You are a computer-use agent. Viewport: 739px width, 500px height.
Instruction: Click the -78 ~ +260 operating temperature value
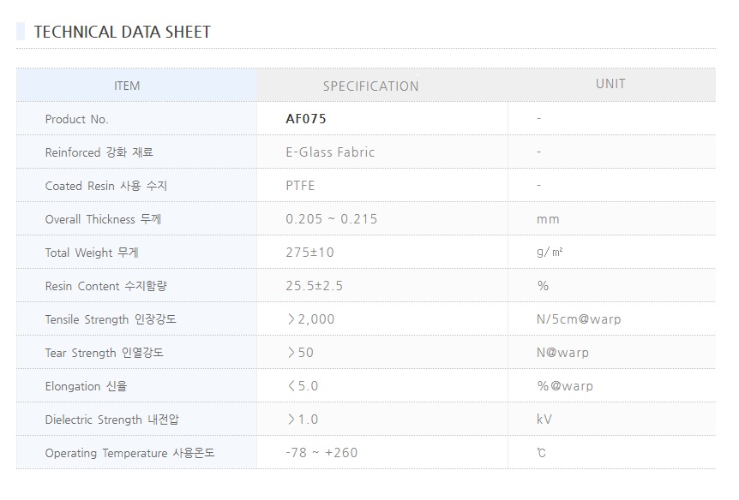(x=321, y=453)
